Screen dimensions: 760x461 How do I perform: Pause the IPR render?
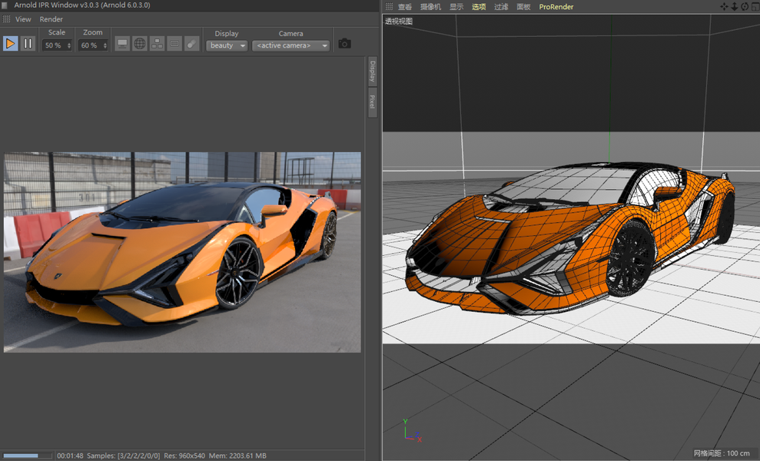tap(28, 44)
